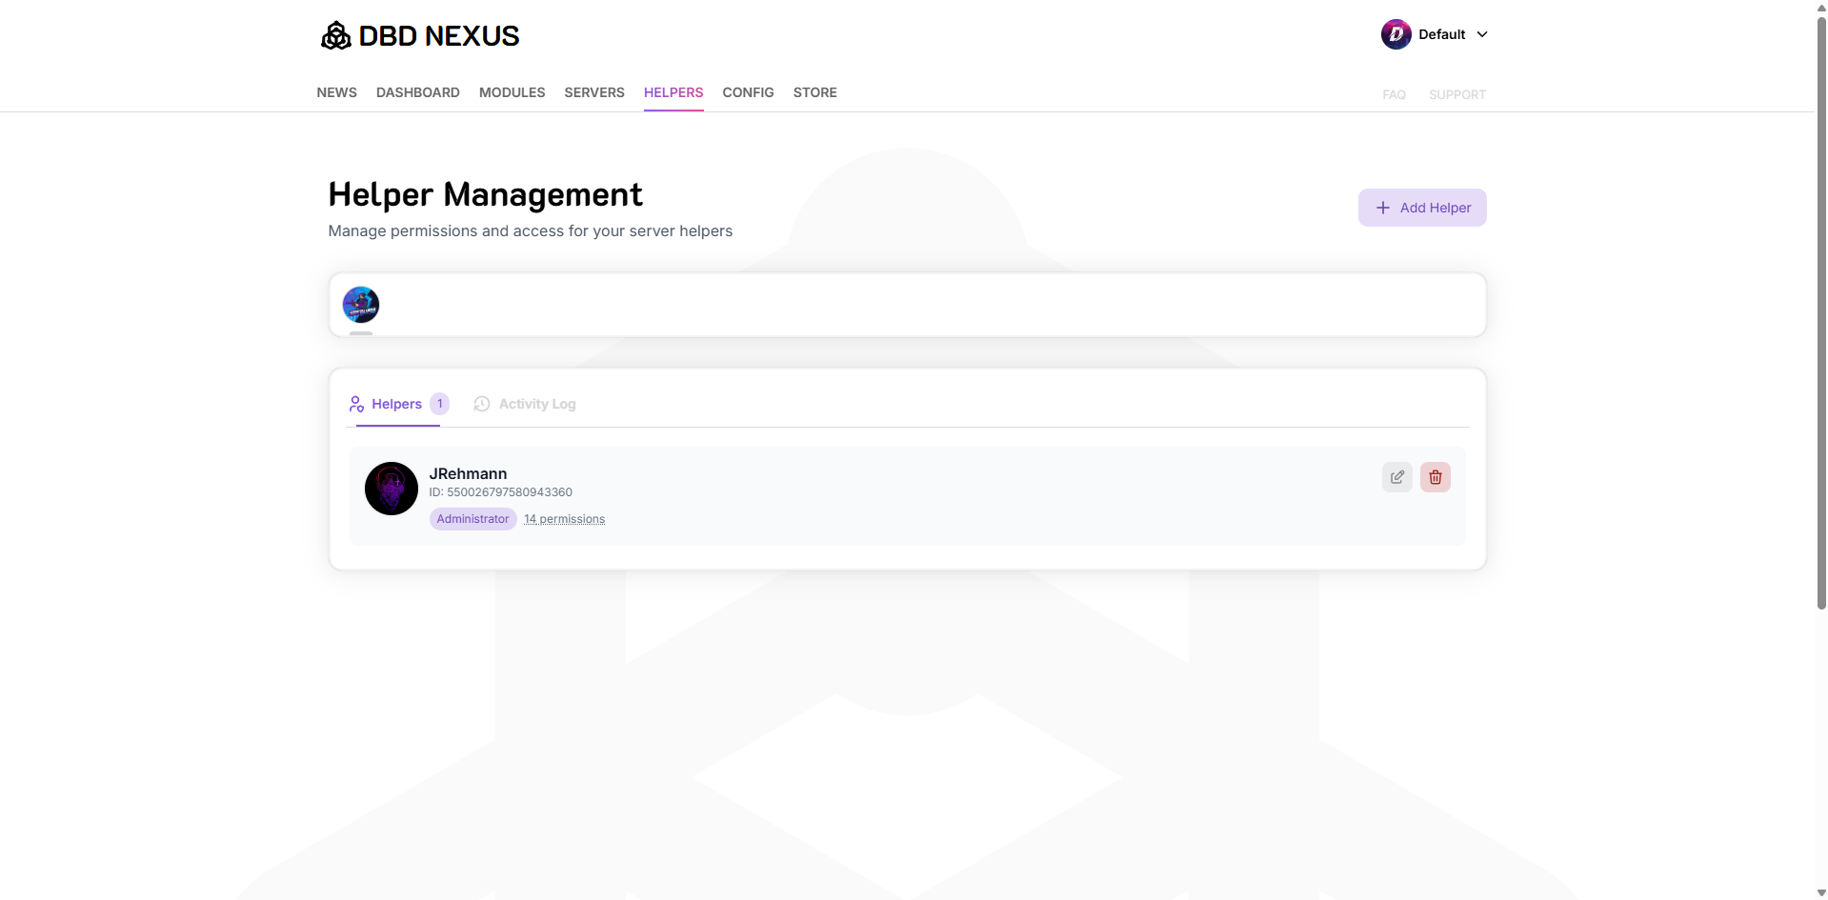Click the trash icon to delete JRehmann
The width and height of the screenshot is (1828, 900).
1436,476
